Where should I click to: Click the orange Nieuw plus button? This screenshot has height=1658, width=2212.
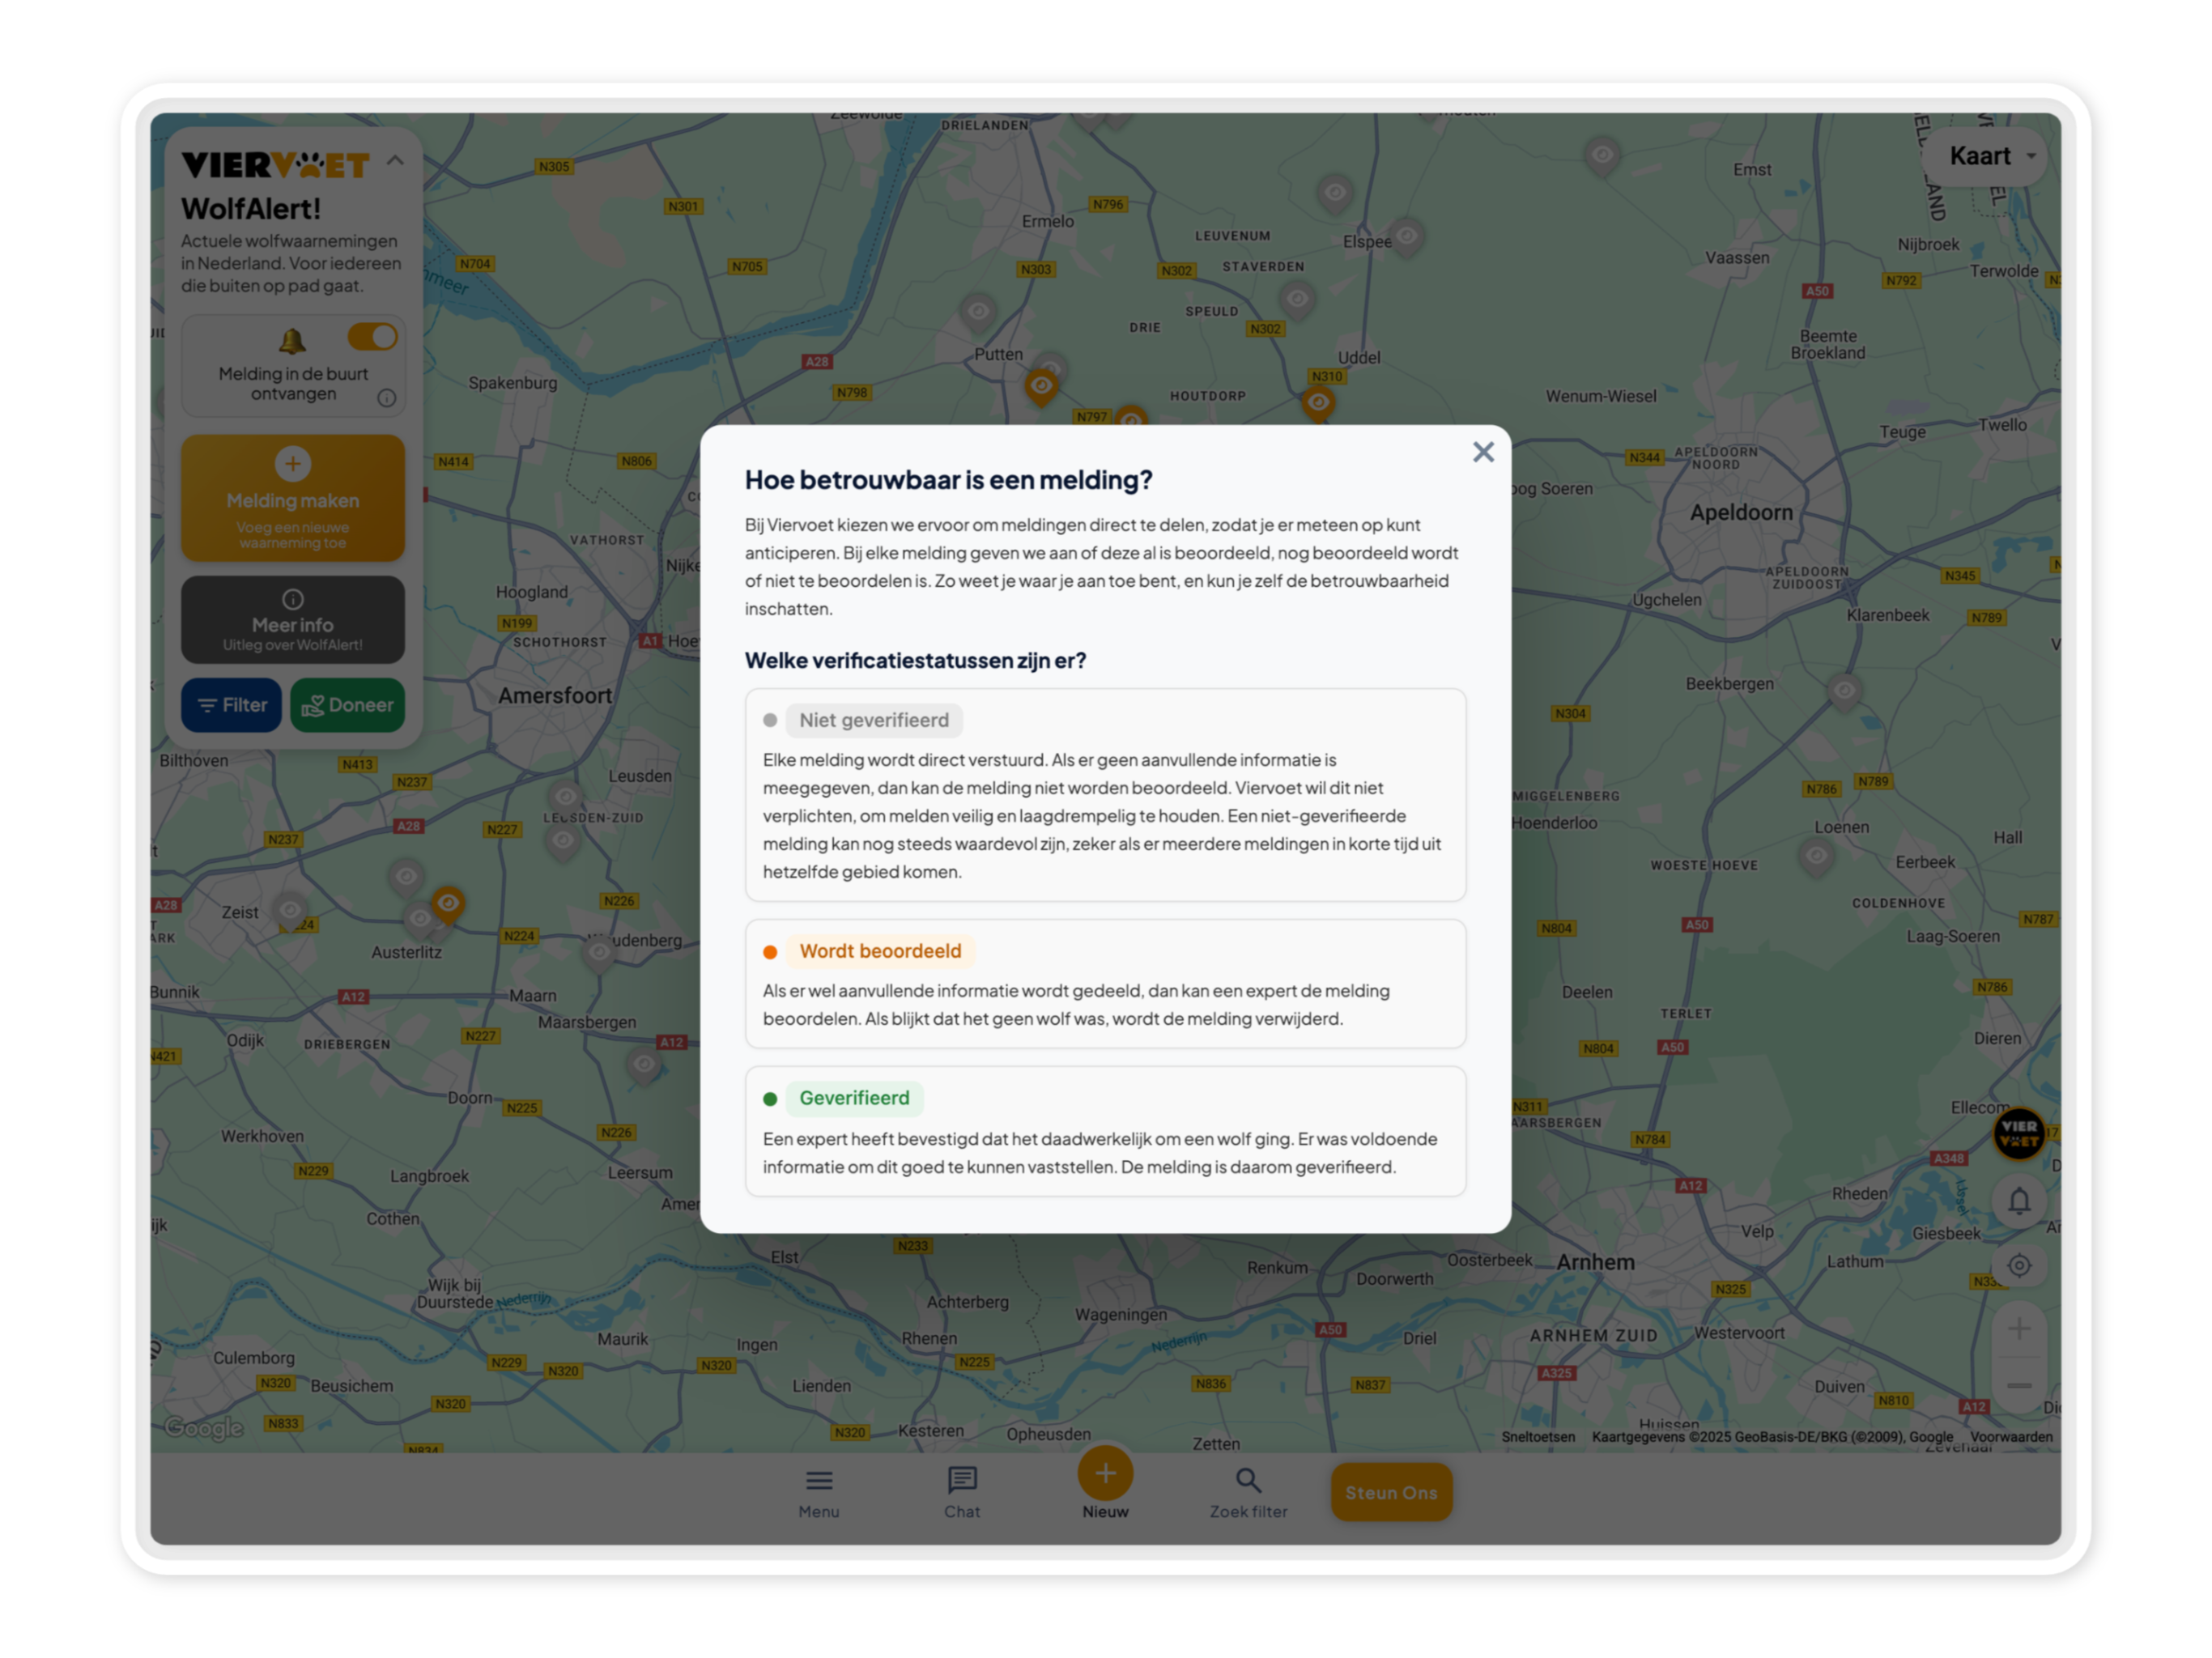click(1105, 1473)
